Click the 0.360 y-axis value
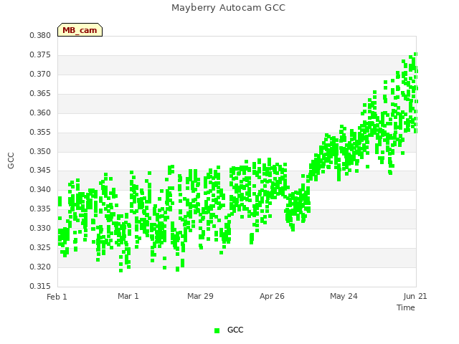 pyautogui.click(x=40, y=113)
